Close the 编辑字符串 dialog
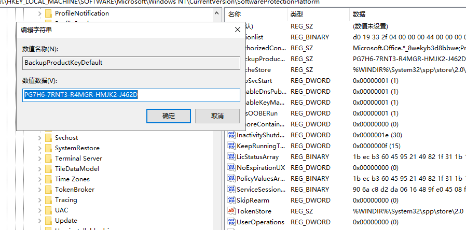 238,30
